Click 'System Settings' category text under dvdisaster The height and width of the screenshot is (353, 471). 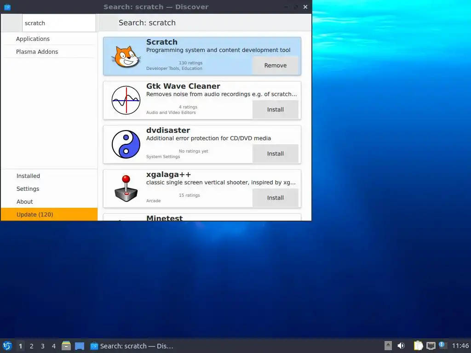point(163,157)
